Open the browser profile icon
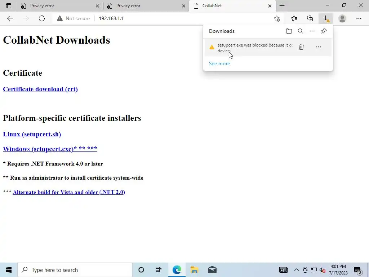Screen dimensions: 369x277 342,18
